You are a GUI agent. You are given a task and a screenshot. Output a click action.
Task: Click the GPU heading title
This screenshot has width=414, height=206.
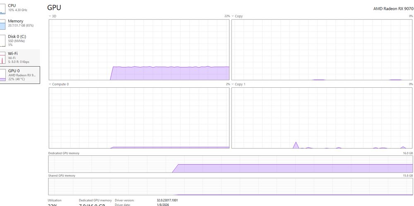(x=54, y=7)
